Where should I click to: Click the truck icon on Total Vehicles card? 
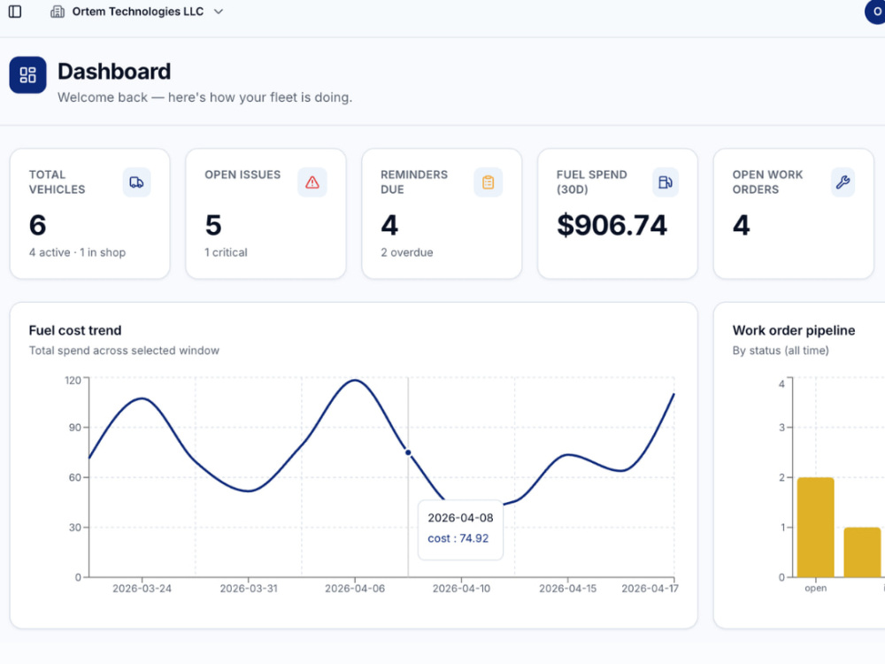(x=136, y=182)
